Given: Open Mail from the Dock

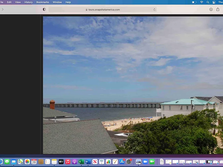Looking at the screenshot, I should click(14, 161).
